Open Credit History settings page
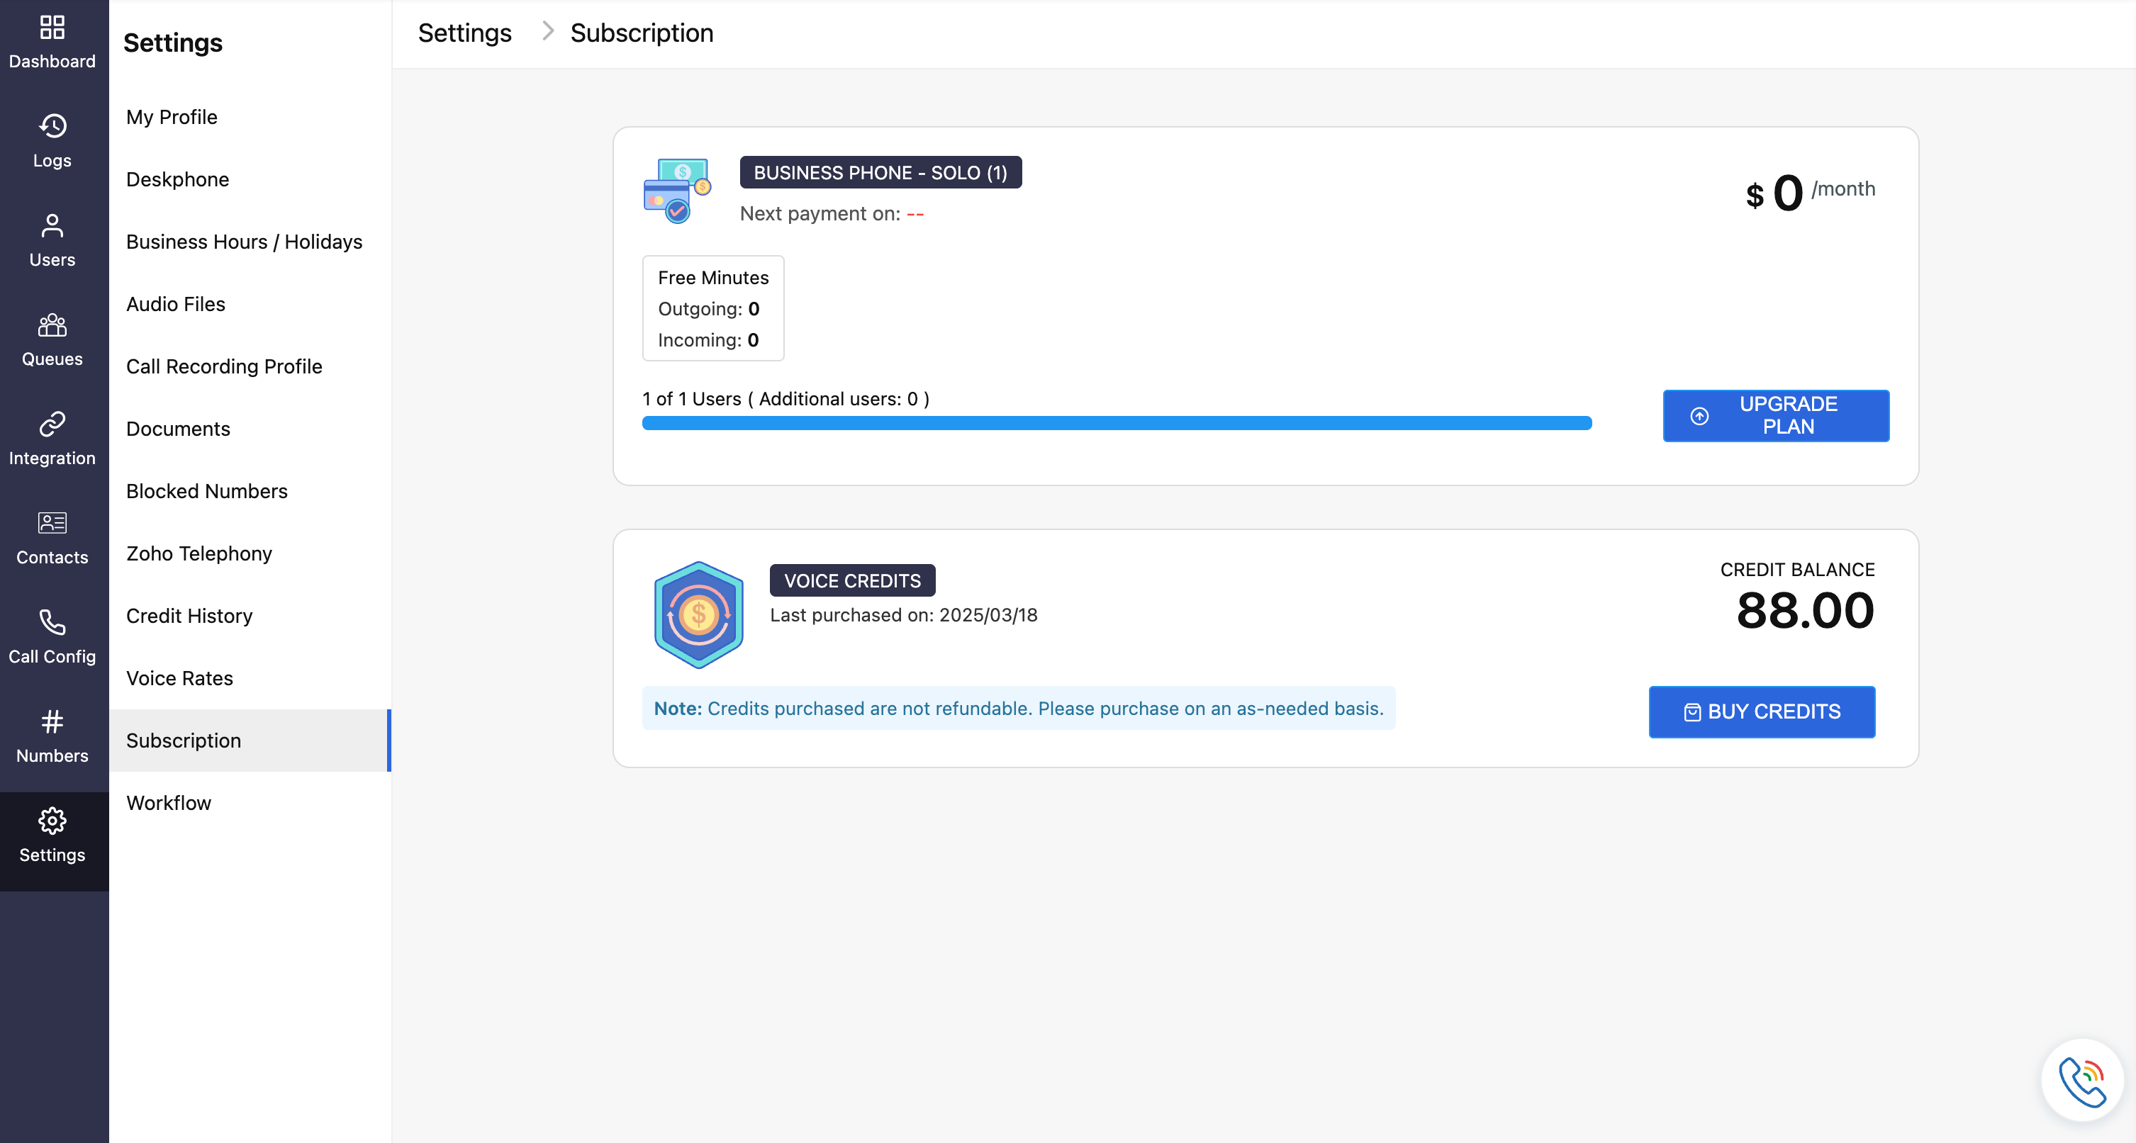The height and width of the screenshot is (1143, 2136). click(189, 616)
